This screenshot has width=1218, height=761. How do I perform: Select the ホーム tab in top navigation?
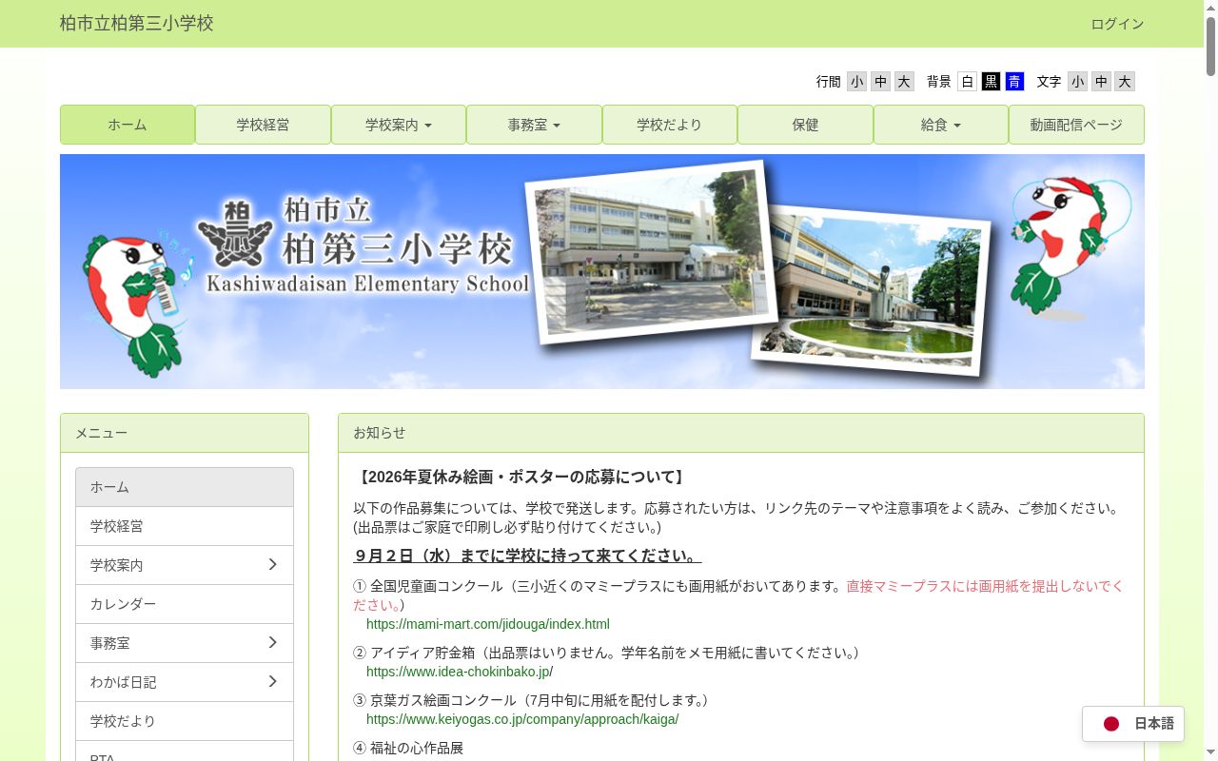click(128, 125)
